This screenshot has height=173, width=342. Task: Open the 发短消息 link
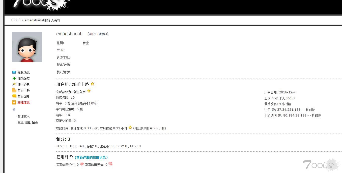23,72
